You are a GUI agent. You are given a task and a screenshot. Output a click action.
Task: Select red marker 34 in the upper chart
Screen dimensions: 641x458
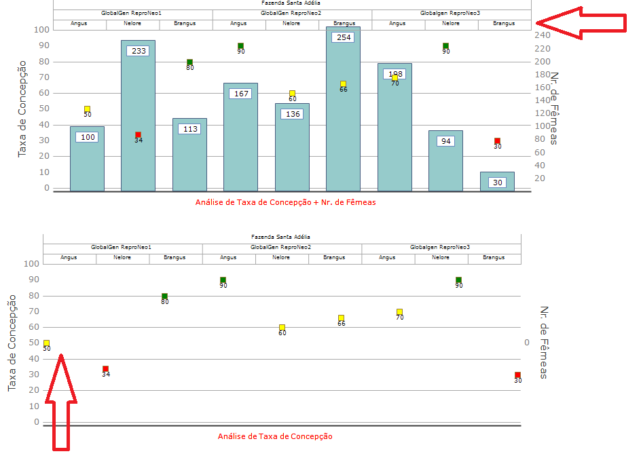tap(138, 135)
